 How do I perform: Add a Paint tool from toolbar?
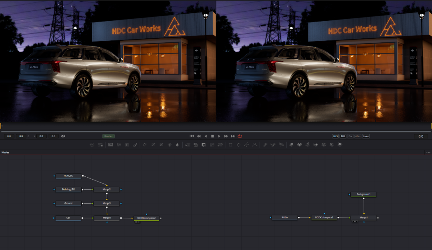click(135, 145)
